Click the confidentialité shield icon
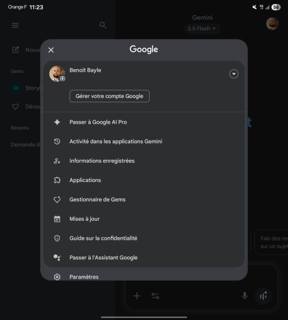288x320 pixels. point(57,238)
